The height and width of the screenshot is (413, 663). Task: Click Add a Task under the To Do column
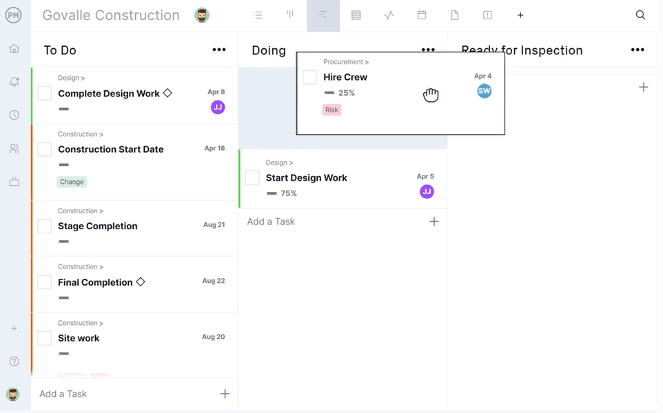(63, 394)
